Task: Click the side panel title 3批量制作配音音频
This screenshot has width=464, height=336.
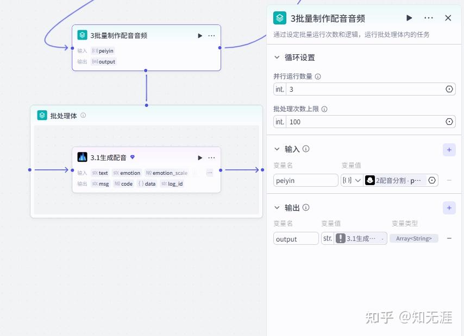Action: [x=328, y=18]
